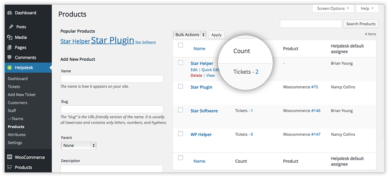Click the Pages icon in sidebar
This screenshot has width=389, height=177.
[10, 48]
